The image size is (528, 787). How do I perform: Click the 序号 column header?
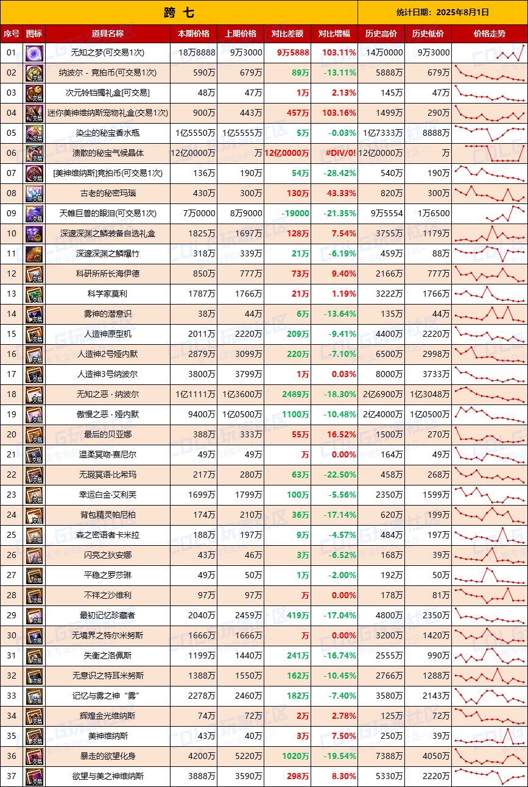coord(12,34)
